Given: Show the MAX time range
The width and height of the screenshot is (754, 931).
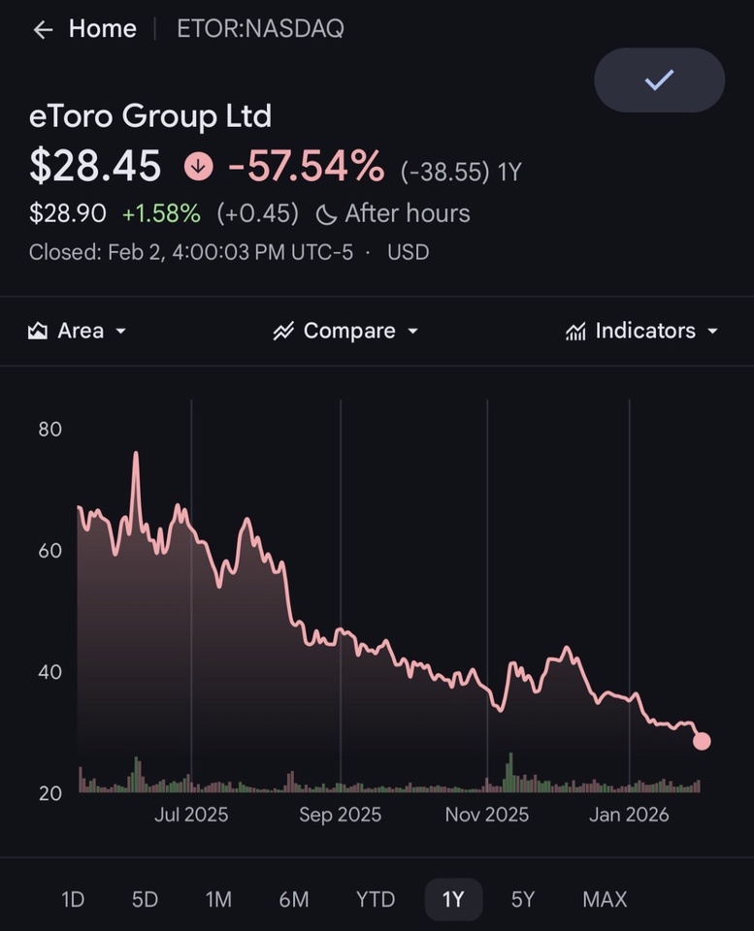Looking at the screenshot, I should (x=605, y=899).
